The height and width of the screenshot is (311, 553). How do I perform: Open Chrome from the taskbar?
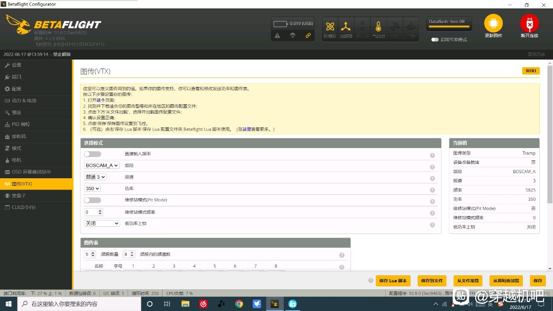click(239, 304)
